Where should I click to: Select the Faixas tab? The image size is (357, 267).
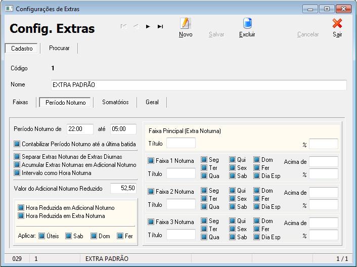[x=20, y=102]
